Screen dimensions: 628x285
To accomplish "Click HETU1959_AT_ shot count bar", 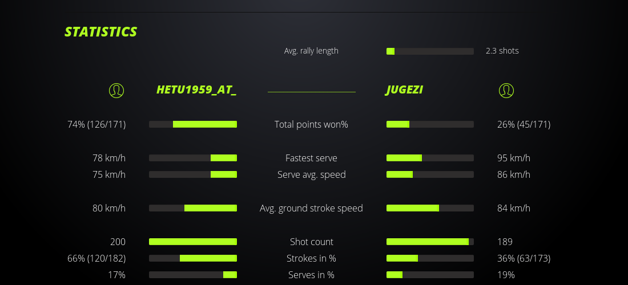I will [193, 242].
